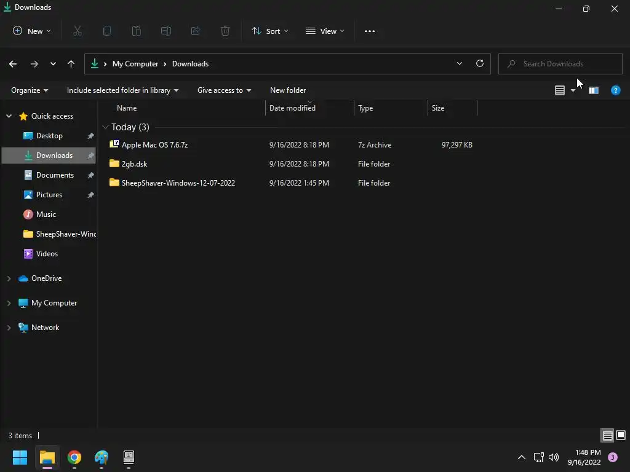Image resolution: width=630 pixels, height=472 pixels.
Task: Click My Computer in the breadcrumb path
Action: coord(135,64)
